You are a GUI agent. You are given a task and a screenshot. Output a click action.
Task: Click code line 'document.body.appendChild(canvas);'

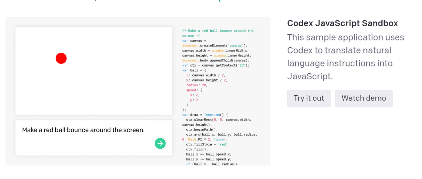tap(216, 60)
